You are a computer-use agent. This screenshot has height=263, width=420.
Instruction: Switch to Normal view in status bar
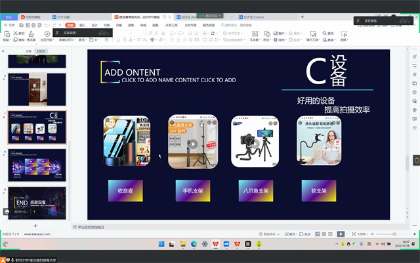(x=318, y=234)
